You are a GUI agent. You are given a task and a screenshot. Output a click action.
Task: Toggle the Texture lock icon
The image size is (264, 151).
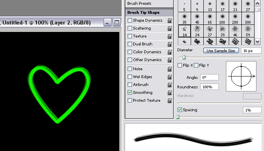click(170, 36)
